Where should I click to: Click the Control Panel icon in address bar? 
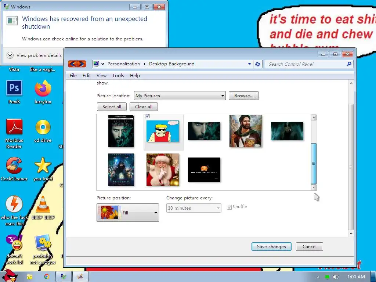96,64
